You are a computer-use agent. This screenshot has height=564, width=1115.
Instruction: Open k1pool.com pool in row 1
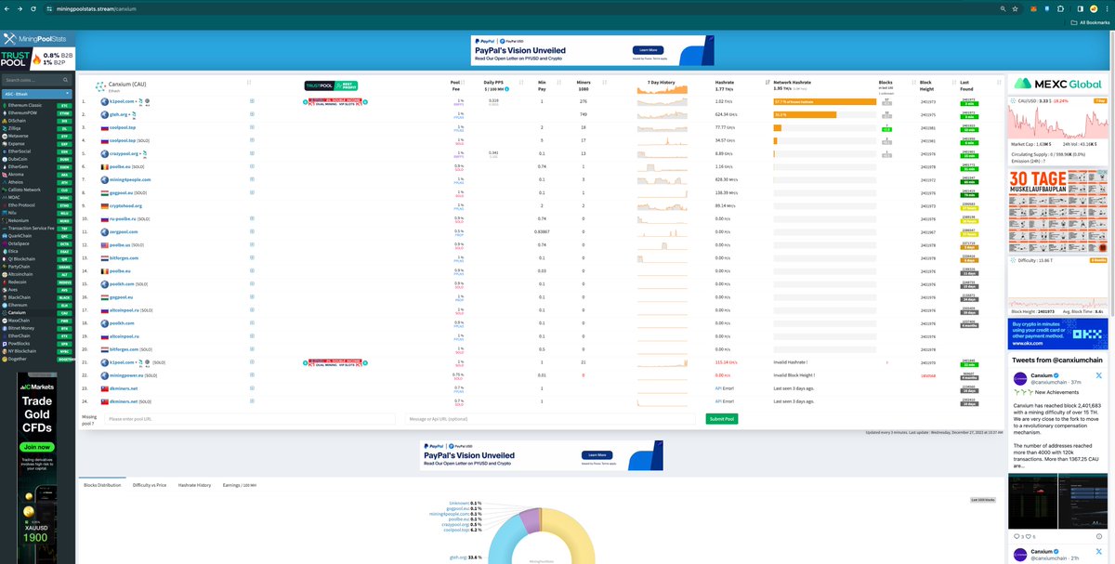click(x=122, y=100)
